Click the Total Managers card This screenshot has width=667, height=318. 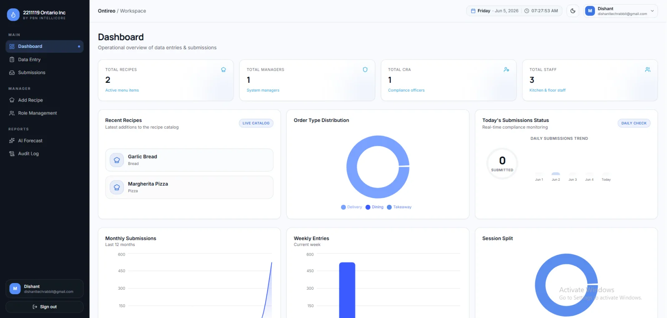307,80
